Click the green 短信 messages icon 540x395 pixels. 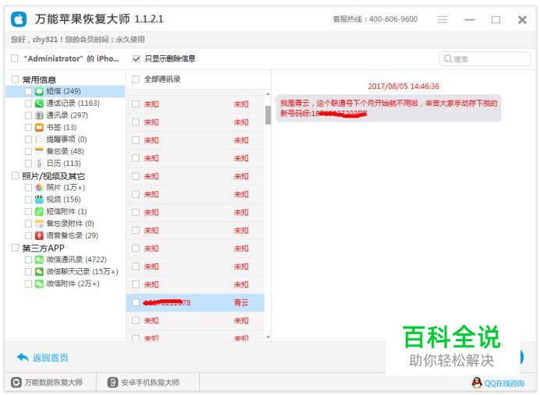point(39,91)
